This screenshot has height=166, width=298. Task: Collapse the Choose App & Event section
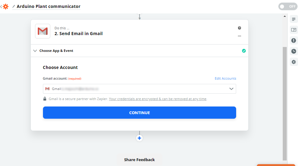[x=35, y=51]
